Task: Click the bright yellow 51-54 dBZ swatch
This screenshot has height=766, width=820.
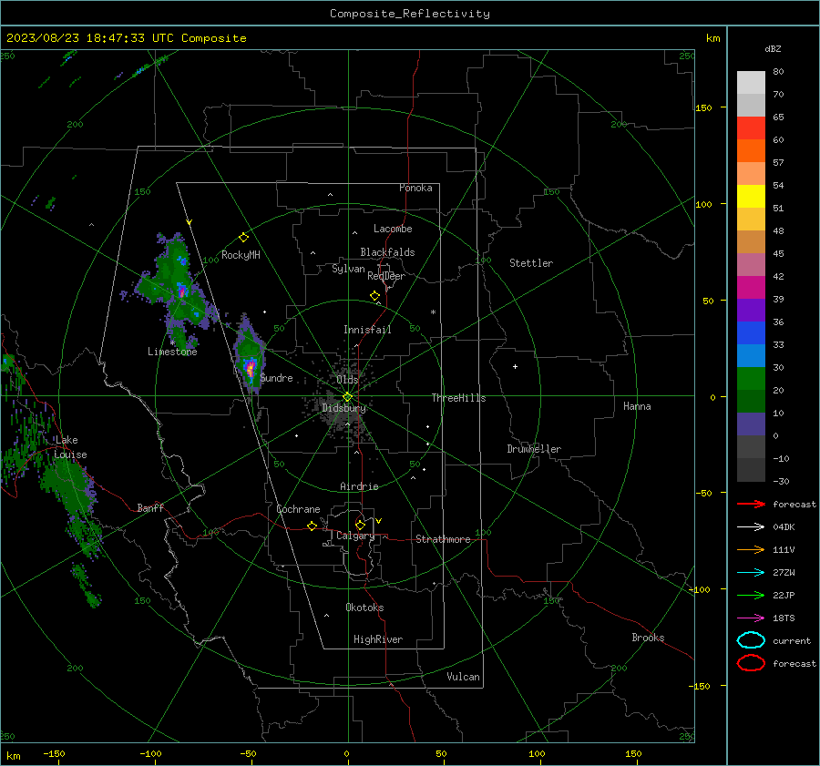Action: pos(751,197)
